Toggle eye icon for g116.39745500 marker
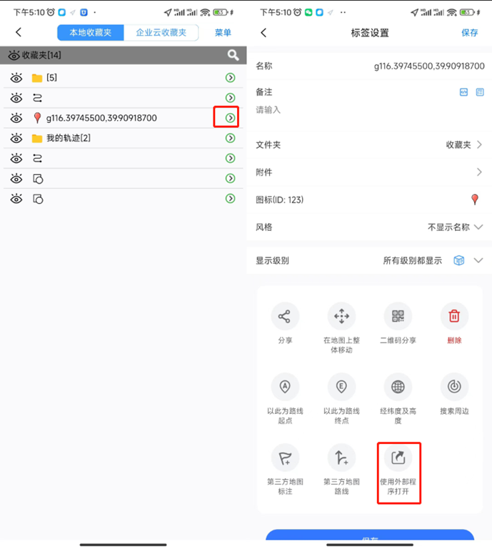 pos(16,118)
